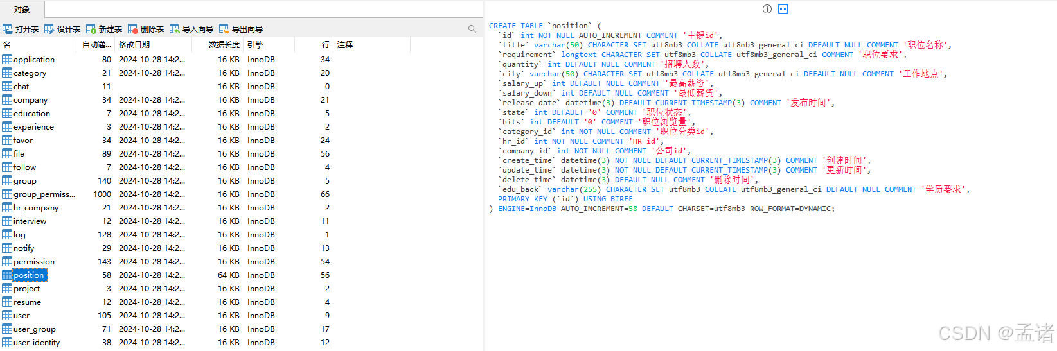Click the file table icon
1057x351 pixels.
click(7, 153)
